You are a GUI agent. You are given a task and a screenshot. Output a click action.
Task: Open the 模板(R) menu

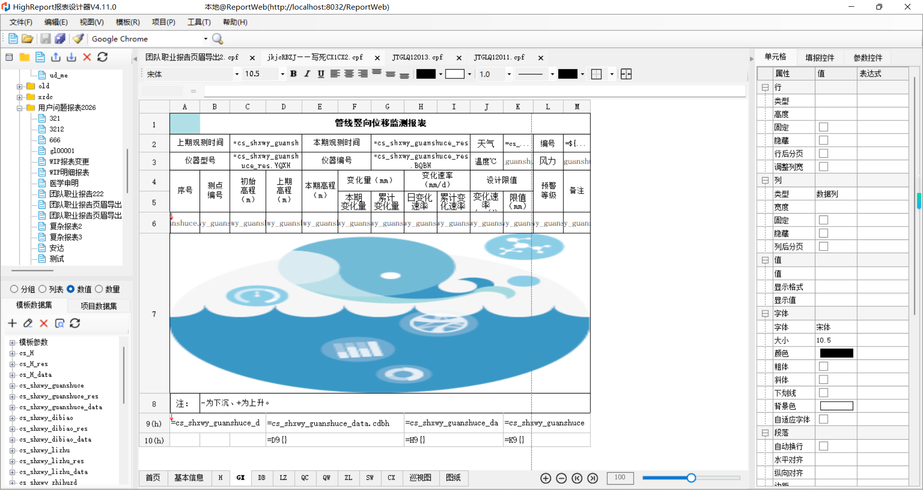(x=127, y=22)
